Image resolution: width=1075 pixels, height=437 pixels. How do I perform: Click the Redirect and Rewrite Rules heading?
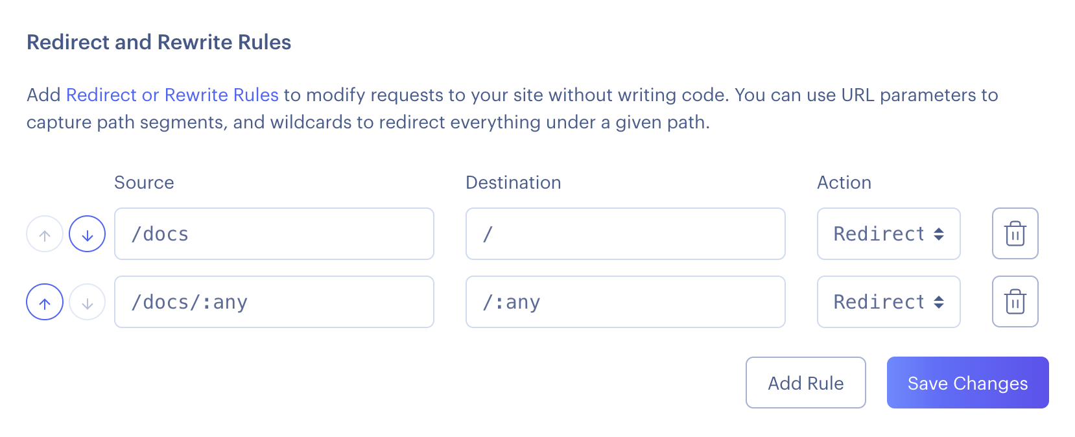point(158,42)
